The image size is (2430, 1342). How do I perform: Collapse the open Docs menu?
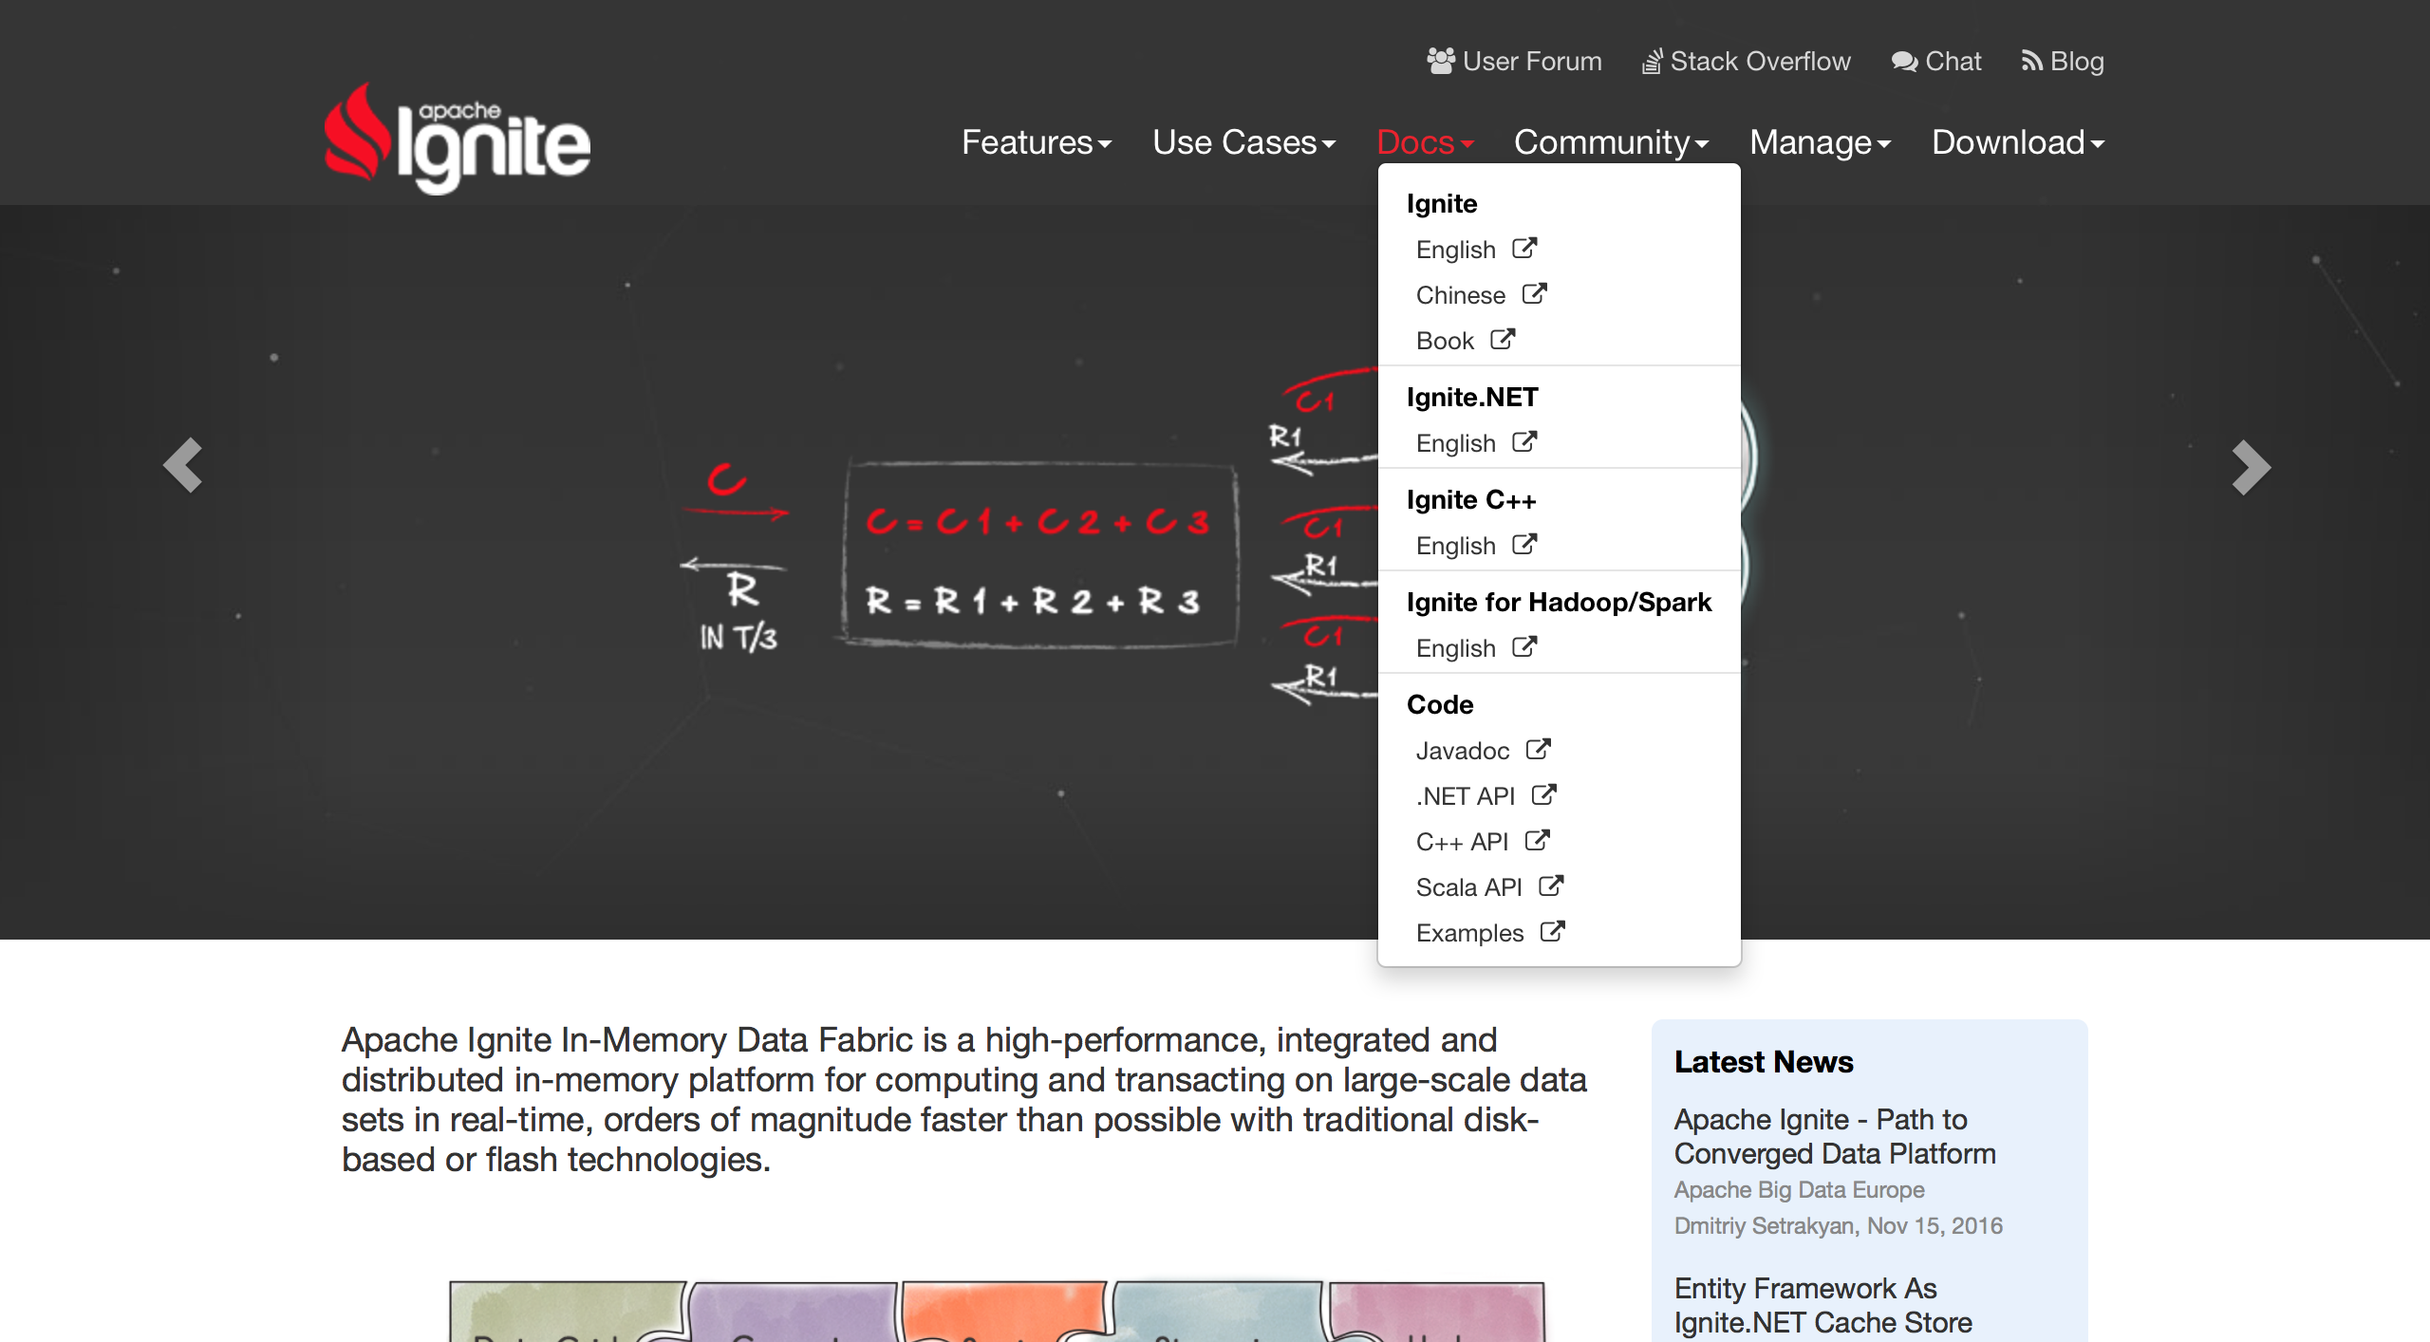coord(1424,142)
